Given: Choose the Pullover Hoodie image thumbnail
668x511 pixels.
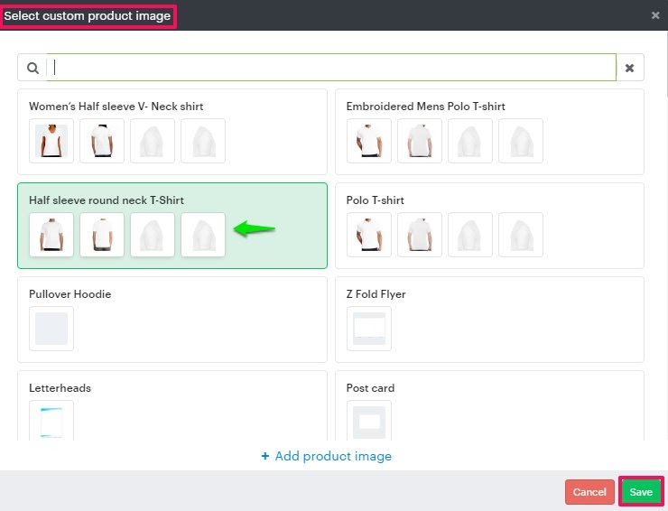Looking at the screenshot, I should pos(51,329).
